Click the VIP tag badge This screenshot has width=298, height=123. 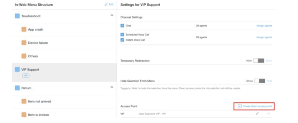tap(26, 76)
